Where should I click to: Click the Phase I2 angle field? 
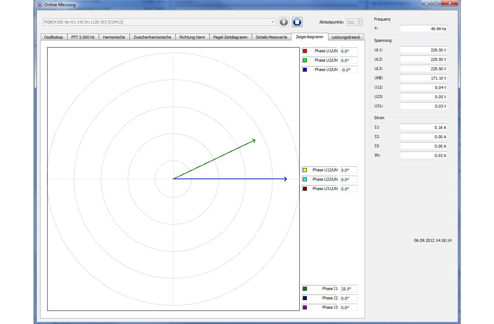pyautogui.click(x=349, y=298)
